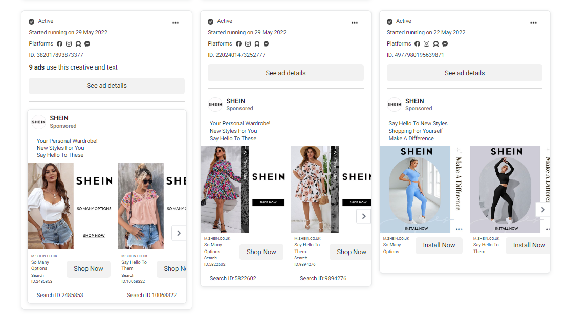Click the SHEIN advertiser name on ad ID 2202401473252777
The height and width of the screenshot is (318, 568).
click(x=235, y=101)
